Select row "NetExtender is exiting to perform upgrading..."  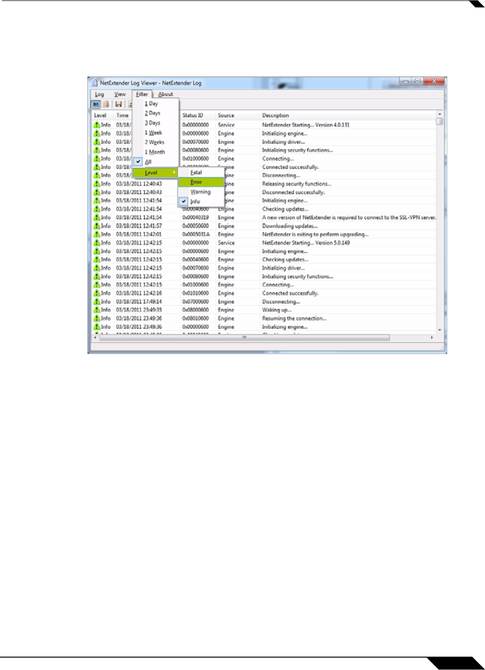[x=264, y=234]
